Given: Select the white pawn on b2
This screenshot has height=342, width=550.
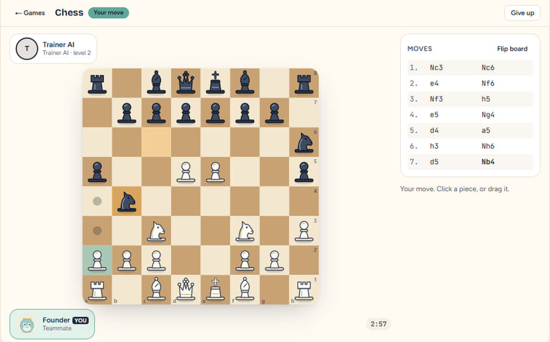Looking at the screenshot, I should 127,260.
